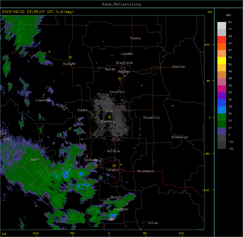Viewport: 243px width, 237px height.
Task: Click the intense storm core south of HighRiver
Action: tap(111, 218)
